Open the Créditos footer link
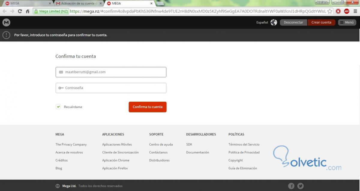Image resolution: width=360 pixels, height=191 pixels. click(61, 160)
